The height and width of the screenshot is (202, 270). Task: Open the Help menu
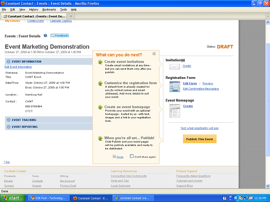tap(74, 10)
